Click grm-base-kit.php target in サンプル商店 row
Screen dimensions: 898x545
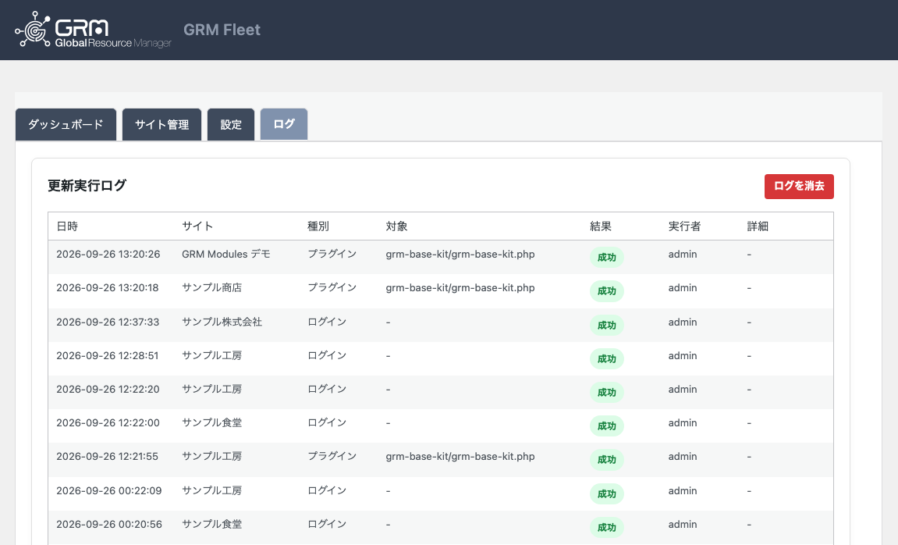click(x=460, y=287)
